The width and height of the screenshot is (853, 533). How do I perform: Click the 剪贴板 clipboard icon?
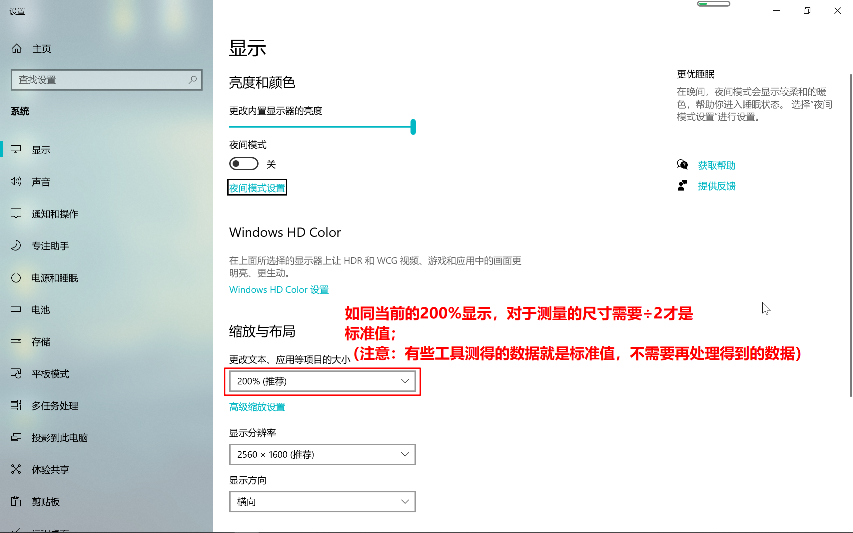click(x=16, y=501)
